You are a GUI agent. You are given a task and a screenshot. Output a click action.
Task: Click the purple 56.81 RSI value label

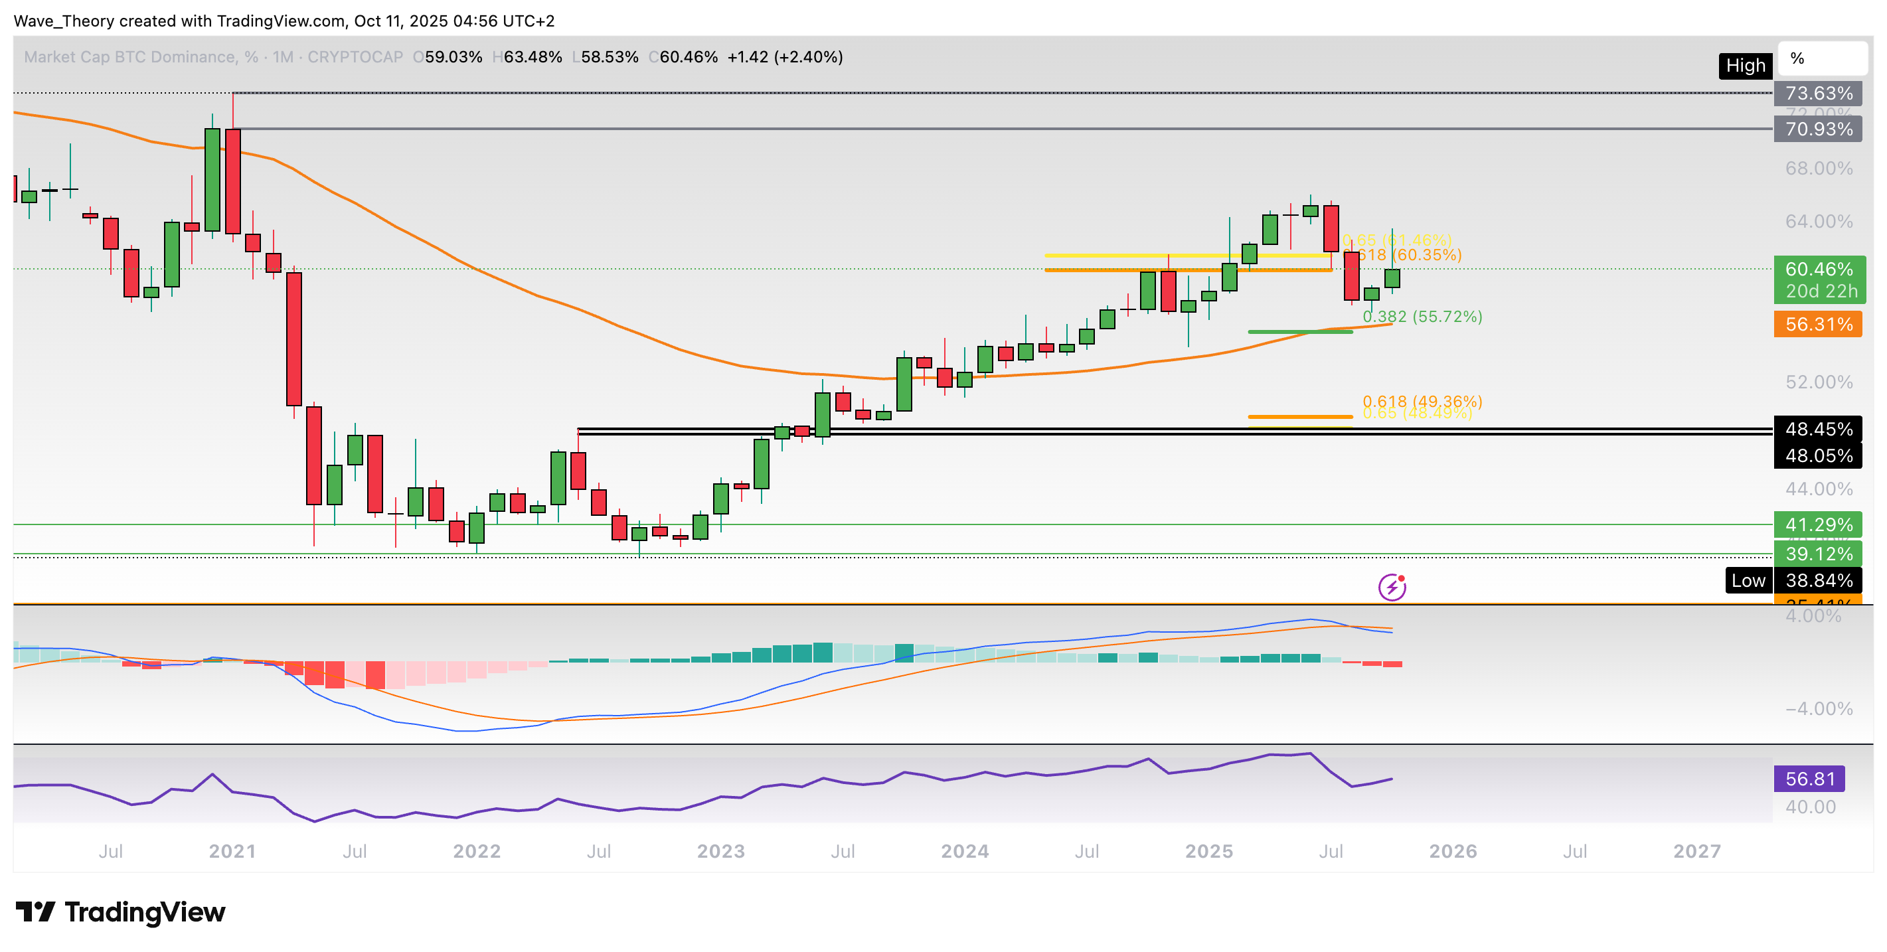(1809, 779)
